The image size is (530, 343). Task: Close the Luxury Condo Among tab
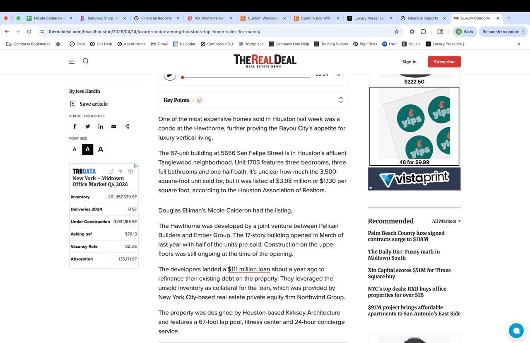coord(498,18)
